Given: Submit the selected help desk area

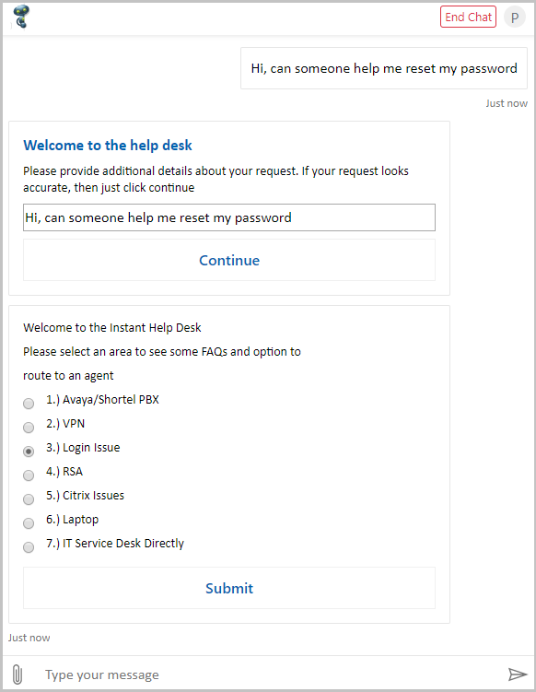Looking at the screenshot, I should tap(229, 588).
